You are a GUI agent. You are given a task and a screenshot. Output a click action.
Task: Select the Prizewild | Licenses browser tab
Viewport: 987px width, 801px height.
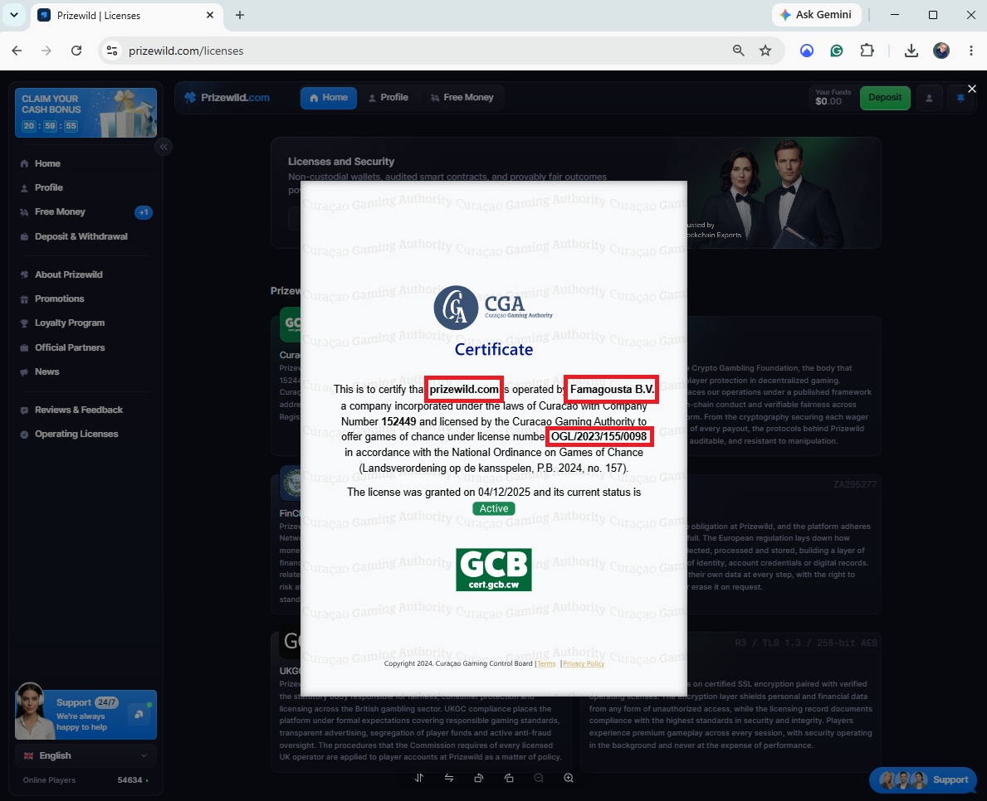[126, 15]
